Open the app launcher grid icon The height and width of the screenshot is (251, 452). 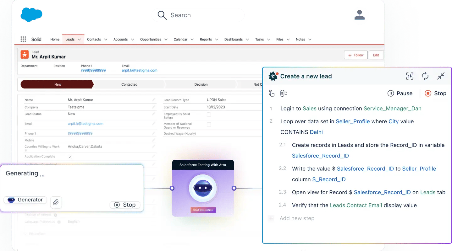23,39
